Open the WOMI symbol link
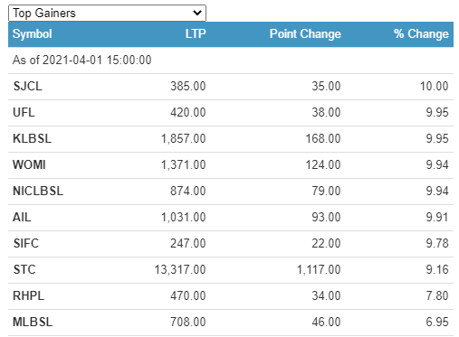This screenshot has width=459, height=337. [29, 165]
